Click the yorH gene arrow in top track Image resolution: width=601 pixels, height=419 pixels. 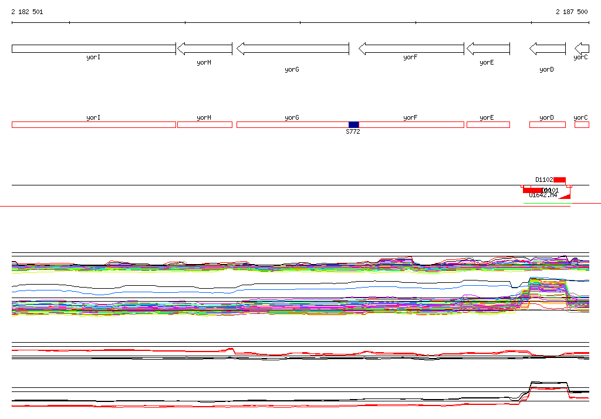(204, 49)
